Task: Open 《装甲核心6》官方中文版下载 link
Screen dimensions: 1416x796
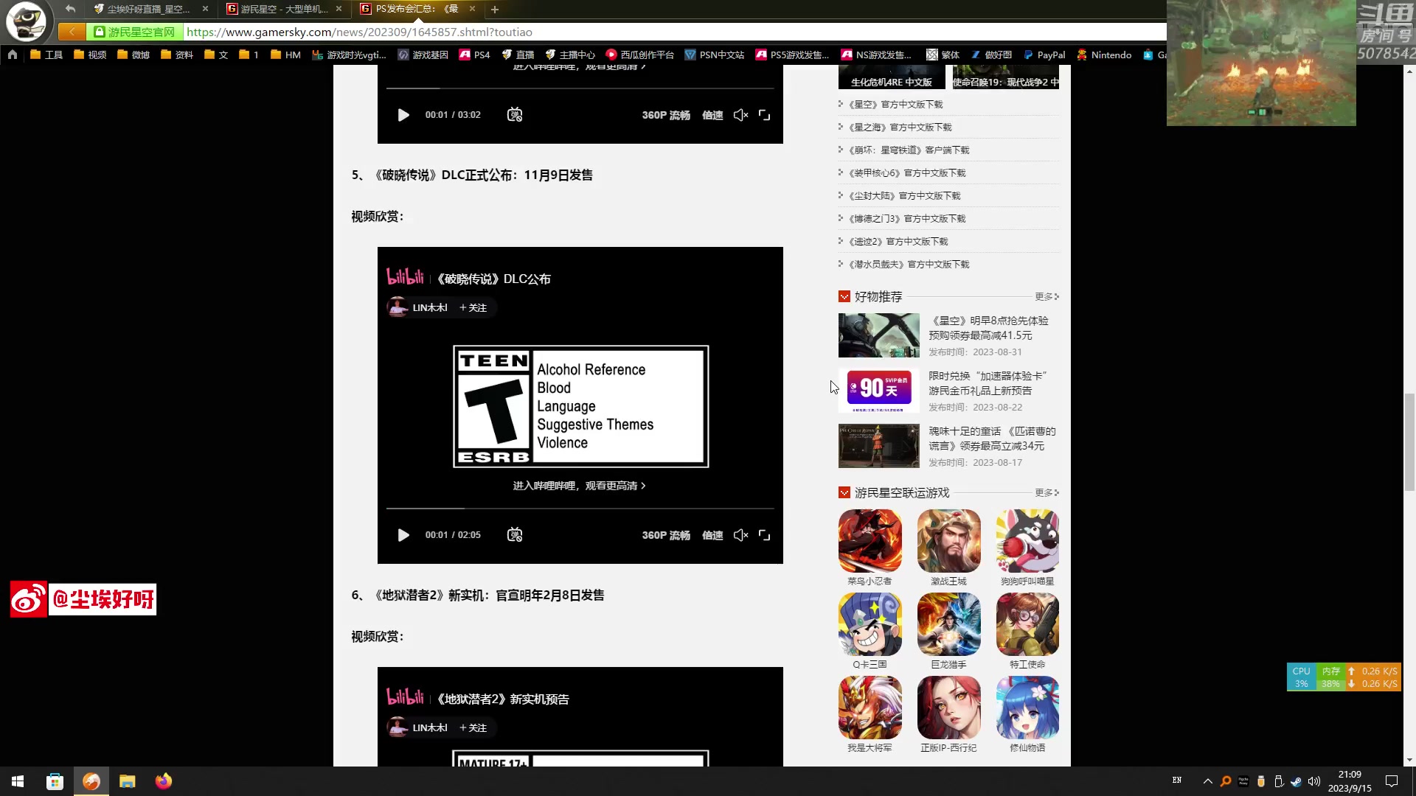Action: 907,173
